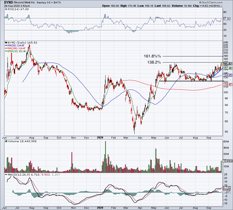The image size is (233, 210).
Task: Click the short blue uptrend line in September
Action: tap(218, 73)
